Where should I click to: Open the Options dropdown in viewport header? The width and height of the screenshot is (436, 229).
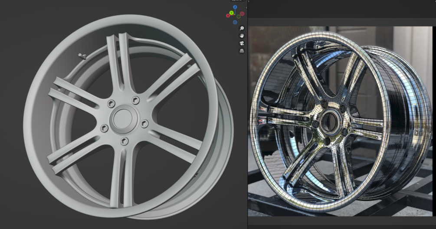click(237, 1)
